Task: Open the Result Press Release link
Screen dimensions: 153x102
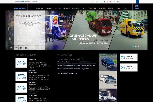Action: coord(64,62)
